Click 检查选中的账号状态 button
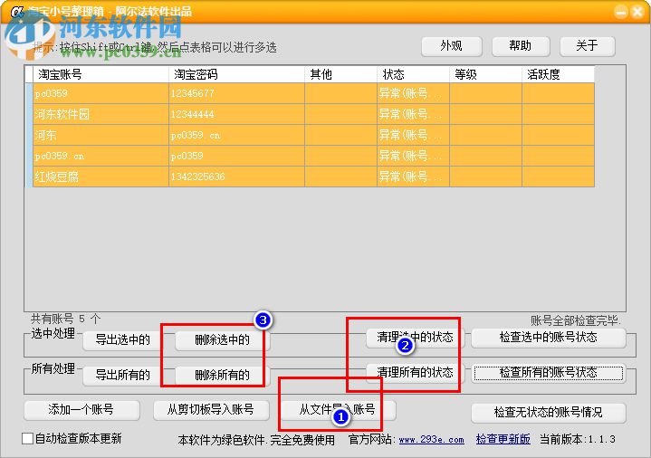The image size is (651, 458). click(549, 338)
